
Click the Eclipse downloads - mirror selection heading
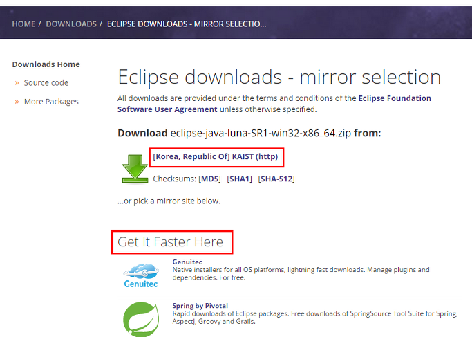279,78
